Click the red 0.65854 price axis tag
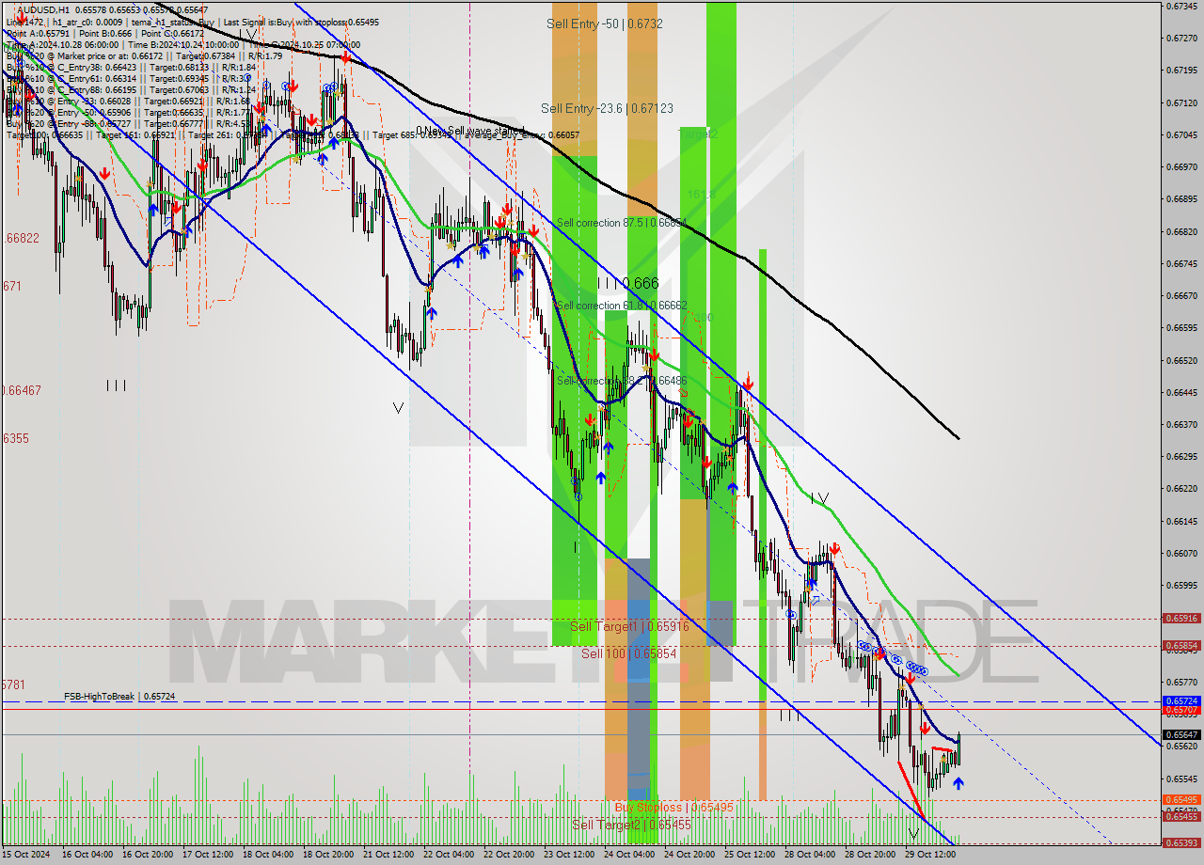Screen dimensions: 1204x865 [x=1181, y=646]
